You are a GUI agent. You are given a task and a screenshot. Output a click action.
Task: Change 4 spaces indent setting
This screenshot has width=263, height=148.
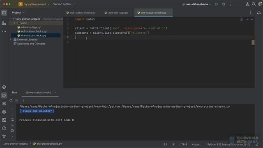click(x=197, y=144)
